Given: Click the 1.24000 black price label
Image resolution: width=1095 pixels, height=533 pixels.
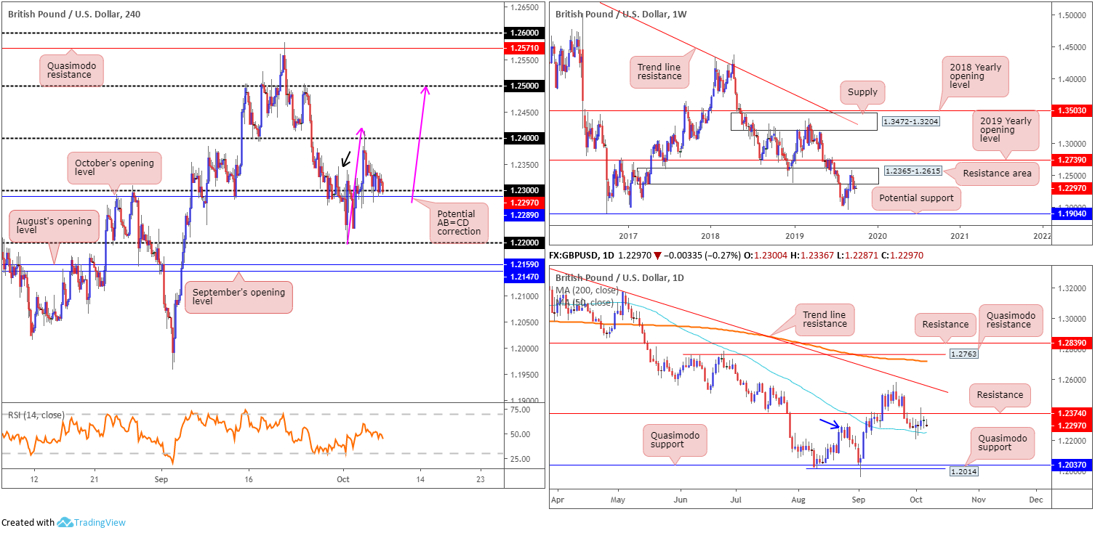Looking at the screenshot, I should point(524,138).
